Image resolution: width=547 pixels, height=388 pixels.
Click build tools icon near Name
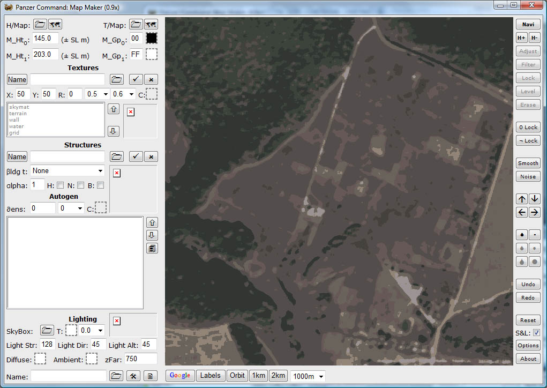pos(133,376)
